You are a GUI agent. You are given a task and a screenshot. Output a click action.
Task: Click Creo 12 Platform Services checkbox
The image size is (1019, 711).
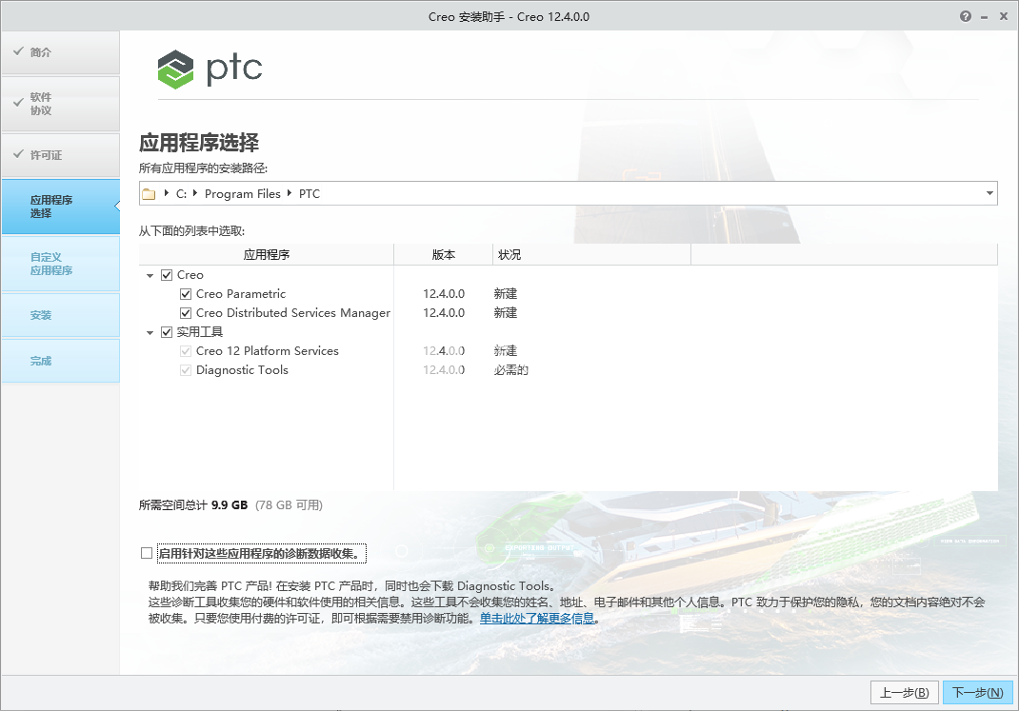point(186,351)
